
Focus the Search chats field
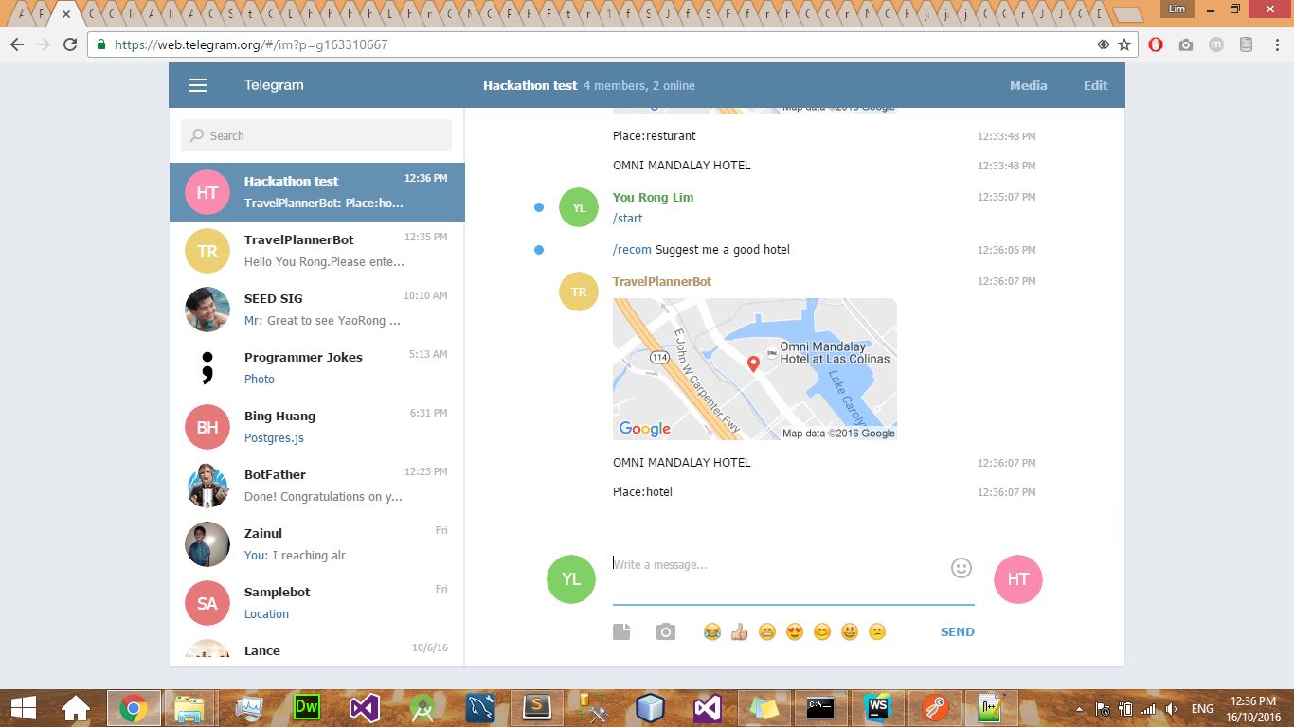click(316, 135)
